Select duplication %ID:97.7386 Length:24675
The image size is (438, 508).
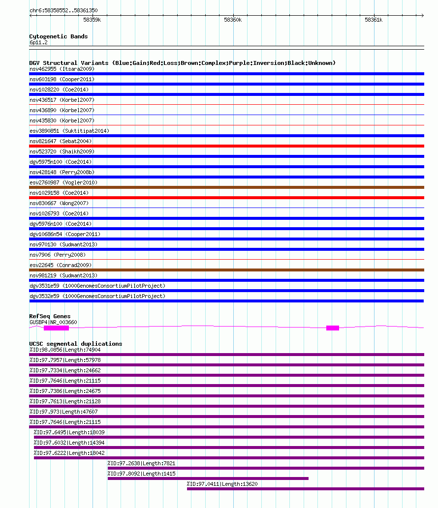click(x=65, y=391)
